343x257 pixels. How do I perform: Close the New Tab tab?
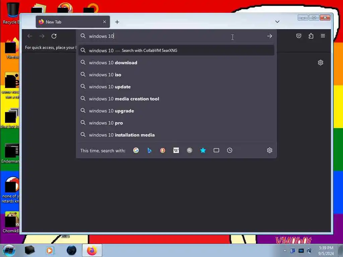(x=105, y=22)
